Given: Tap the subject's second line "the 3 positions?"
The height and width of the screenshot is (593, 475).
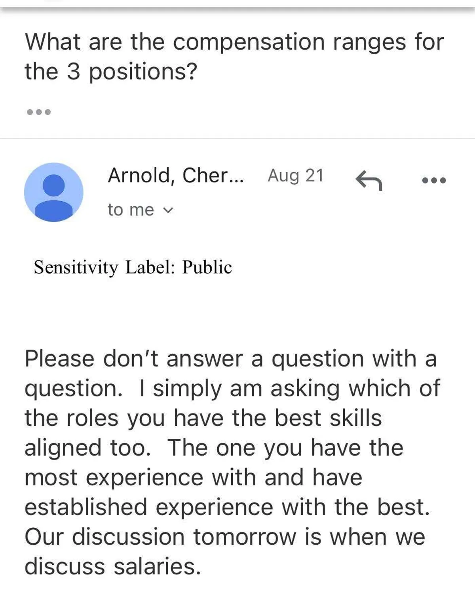Looking at the screenshot, I should (x=111, y=72).
